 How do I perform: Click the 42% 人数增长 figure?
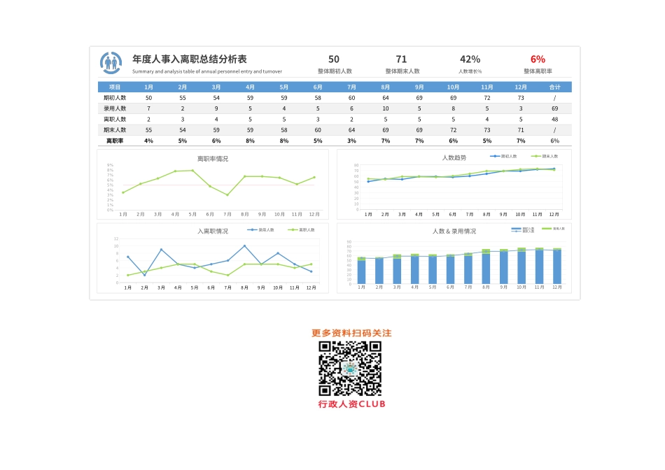click(470, 59)
